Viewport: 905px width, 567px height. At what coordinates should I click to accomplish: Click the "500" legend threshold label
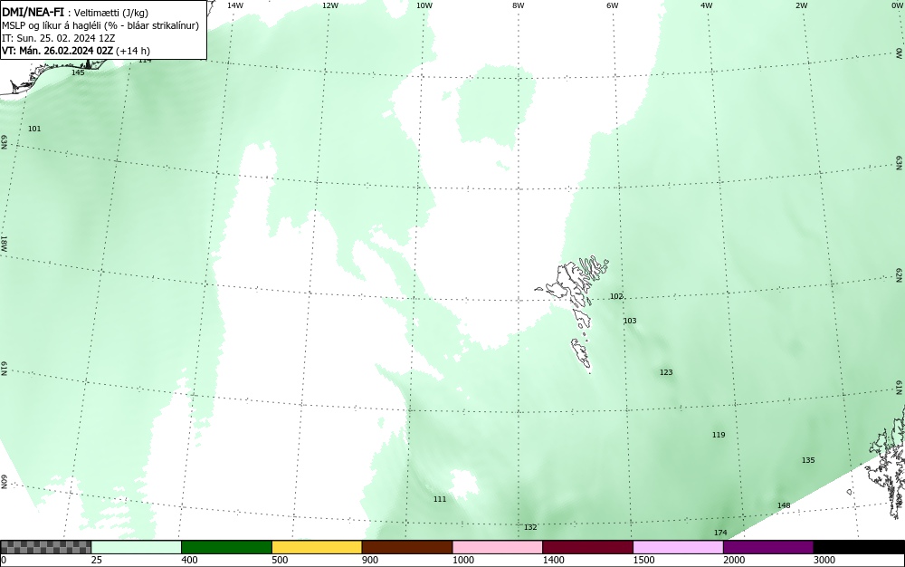[280, 560]
